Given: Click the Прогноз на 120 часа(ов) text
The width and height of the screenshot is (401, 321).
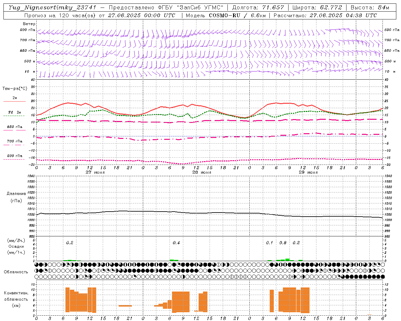Looking at the screenshot, I should coord(60,15).
